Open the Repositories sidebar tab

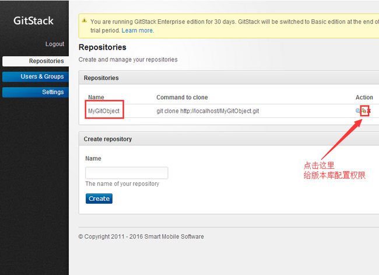click(x=36, y=61)
